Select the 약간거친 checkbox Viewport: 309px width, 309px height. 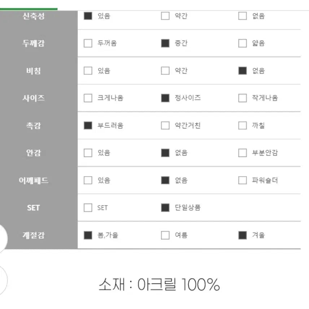click(165, 126)
